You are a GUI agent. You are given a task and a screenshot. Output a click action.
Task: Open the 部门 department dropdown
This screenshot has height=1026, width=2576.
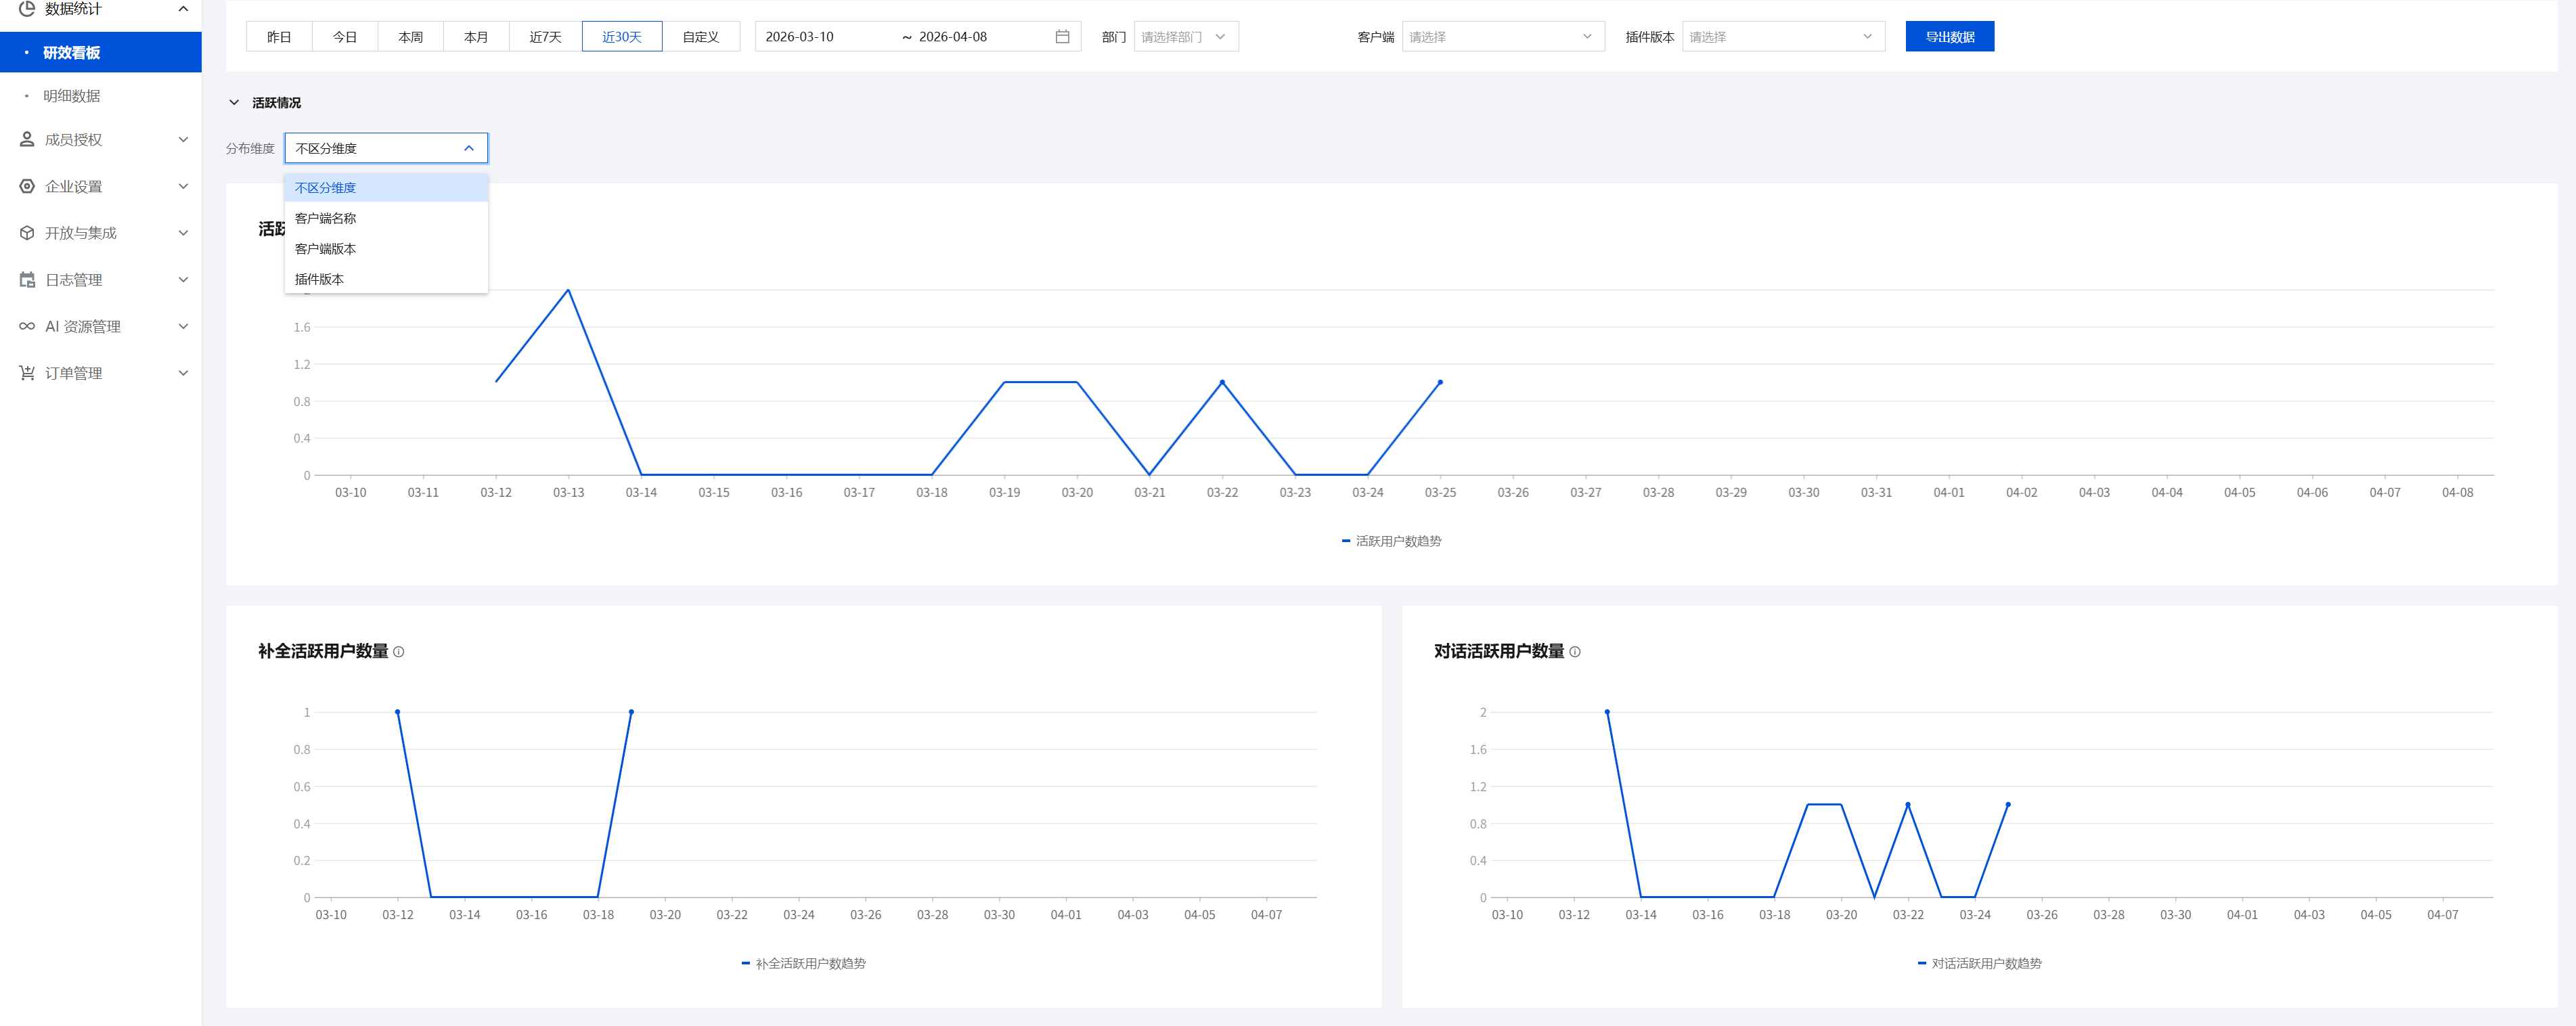(1185, 37)
